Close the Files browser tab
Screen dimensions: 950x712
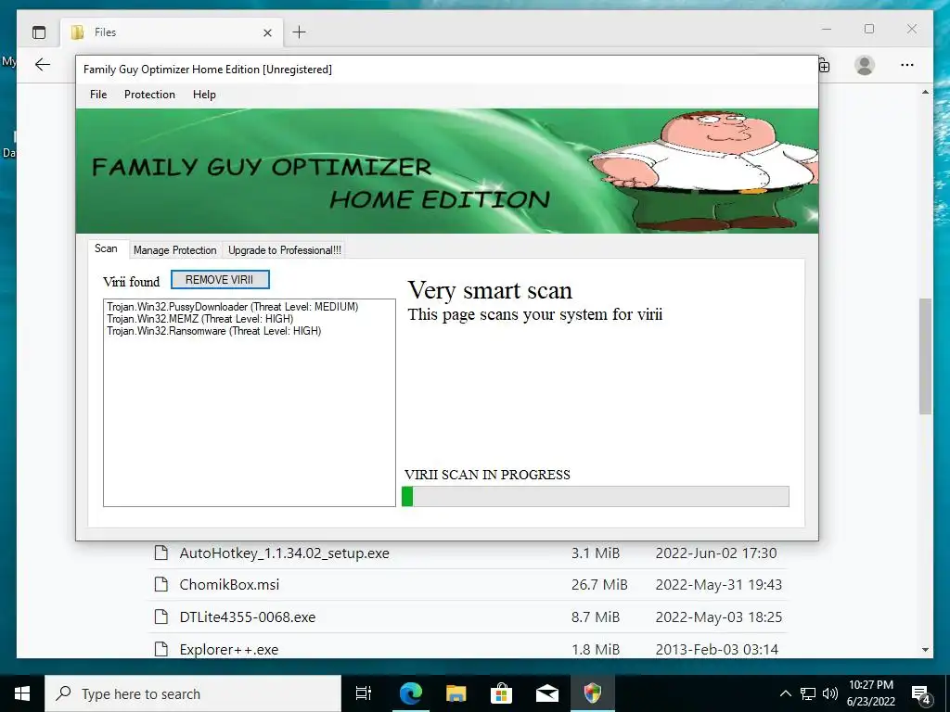(x=267, y=32)
